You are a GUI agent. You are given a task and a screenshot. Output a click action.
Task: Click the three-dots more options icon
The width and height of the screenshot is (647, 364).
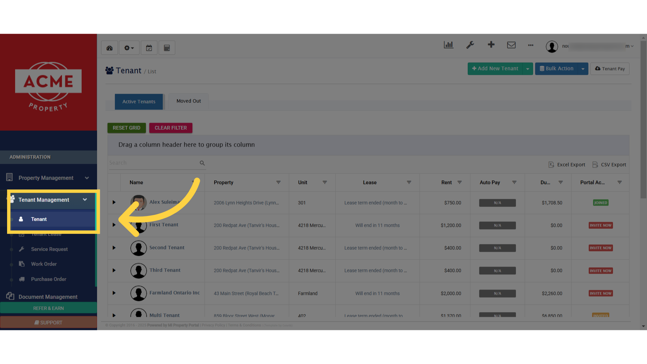tap(531, 45)
